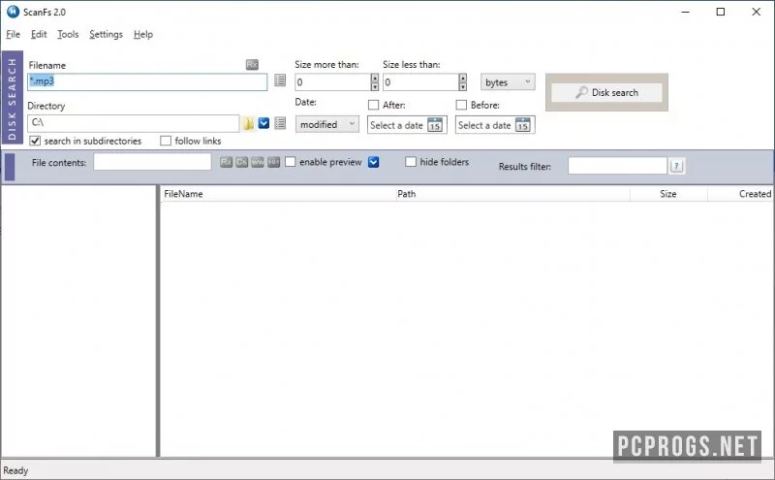
Task: Sort results by Path column header
Action: (x=513, y=194)
